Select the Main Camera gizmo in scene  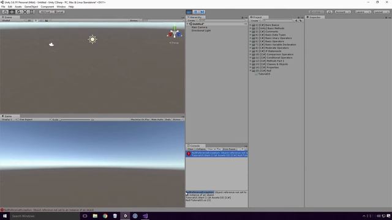(51, 45)
